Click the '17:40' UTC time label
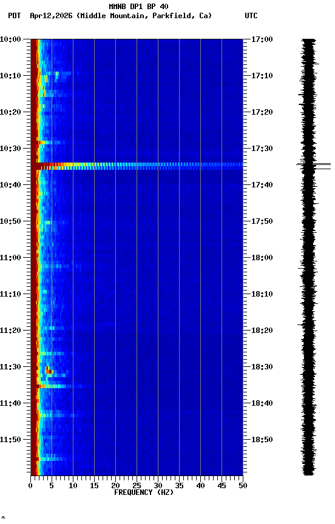 pos(262,185)
